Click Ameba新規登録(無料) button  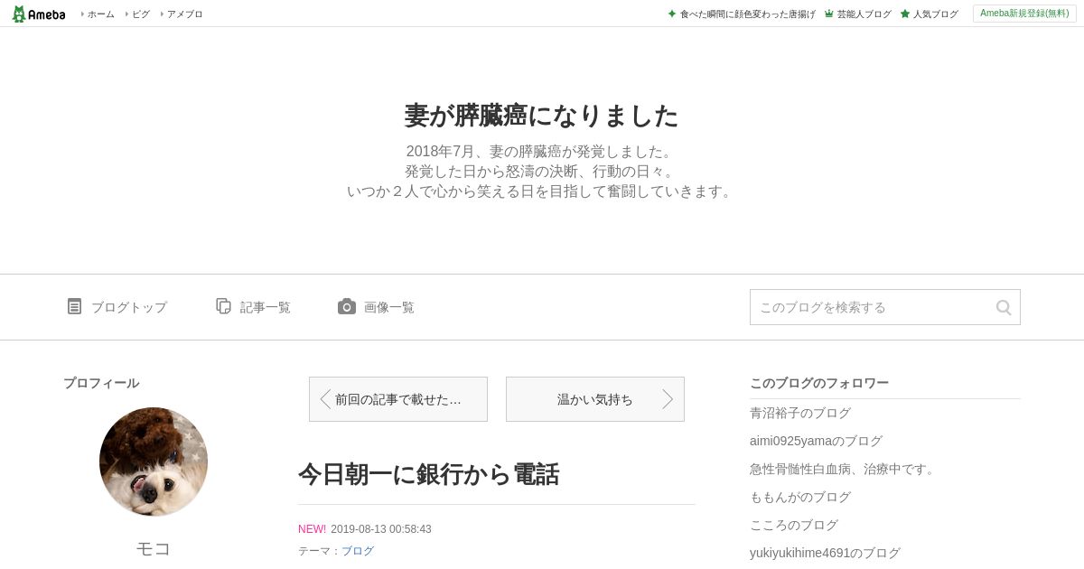pyautogui.click(x=1024, y=14)
